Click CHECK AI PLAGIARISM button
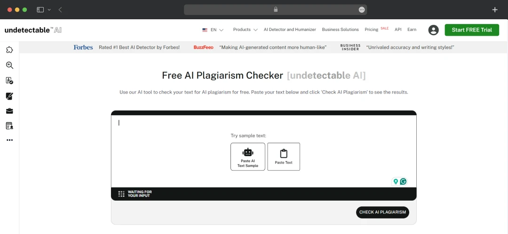The width and height of the screenshot is (508, 234). pyautogui.click(x=382, y=212)
